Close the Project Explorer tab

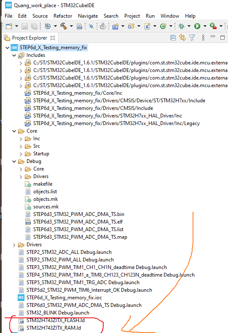point(53,38)
